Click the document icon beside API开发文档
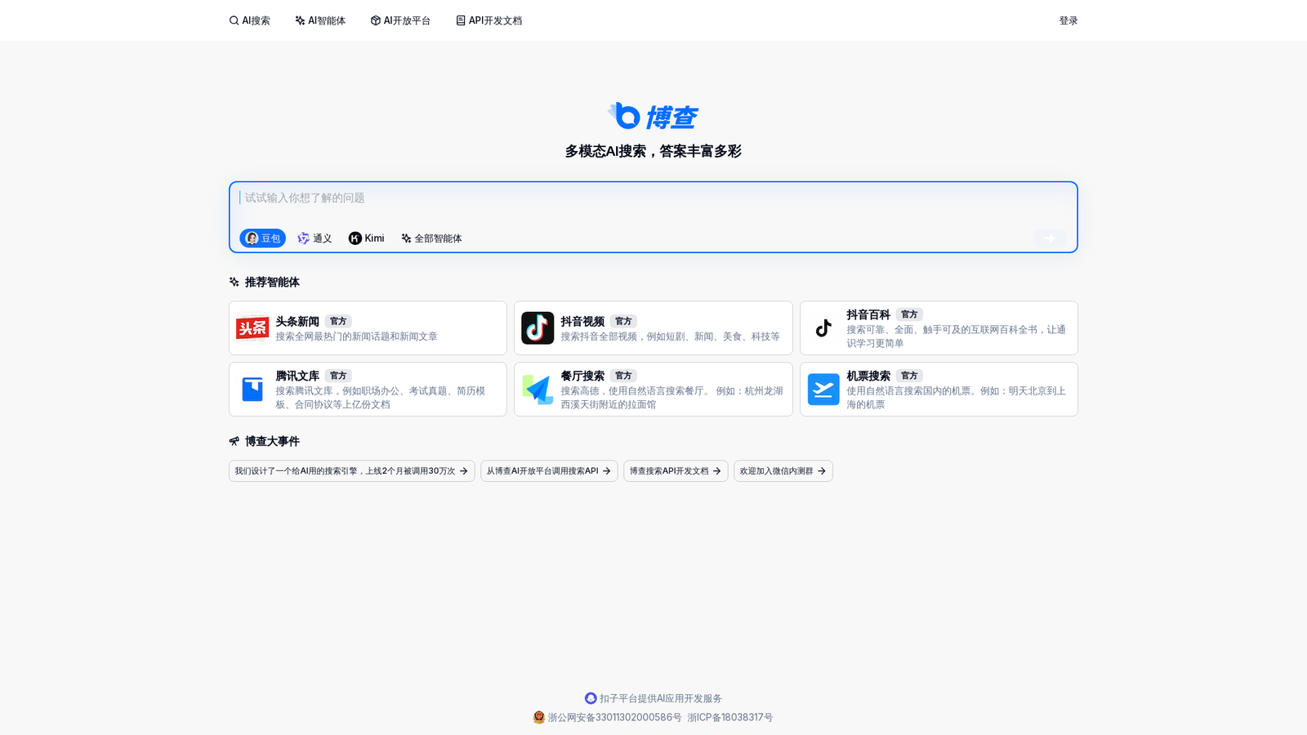 [x=461, y=20]
